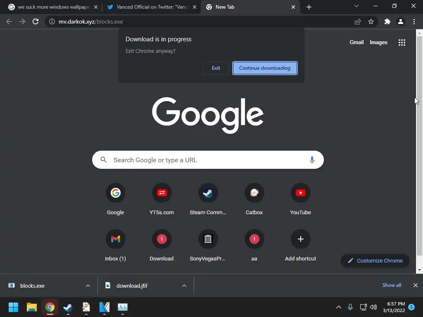Open the Images link
Viewport: 423px width, 317px height.
pos(378,43)
